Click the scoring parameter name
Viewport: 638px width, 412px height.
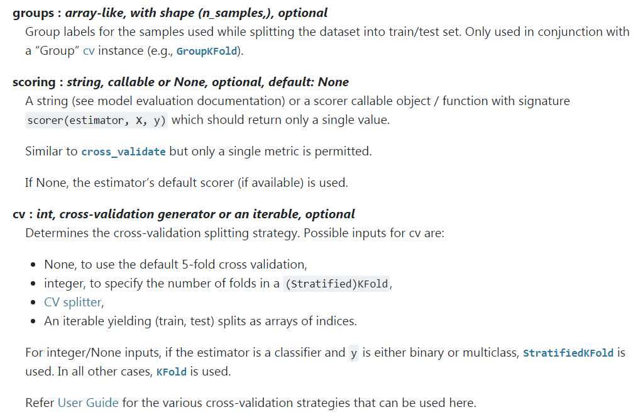pyautogui.click(x=34, y=82)
